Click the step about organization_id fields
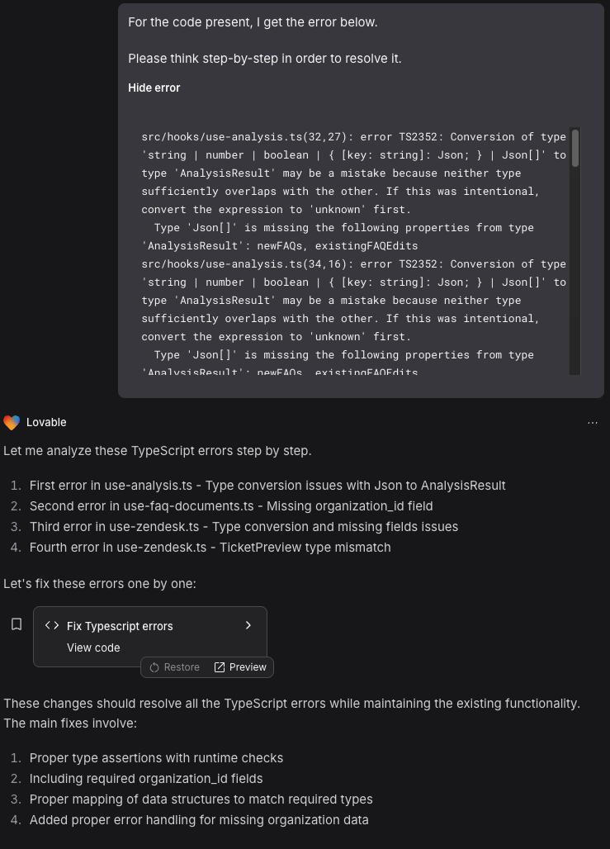This screenshot has height=849, width=610. 146,779
